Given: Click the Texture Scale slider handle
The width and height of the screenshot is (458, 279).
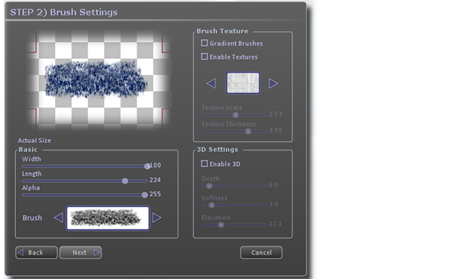Looking at the screenshot, I should pyautogui.click(x=236, y=115).
